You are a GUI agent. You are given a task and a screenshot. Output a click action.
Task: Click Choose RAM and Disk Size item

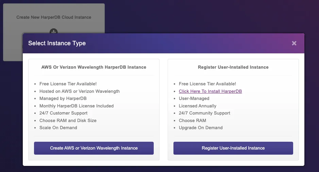point(68,121)
